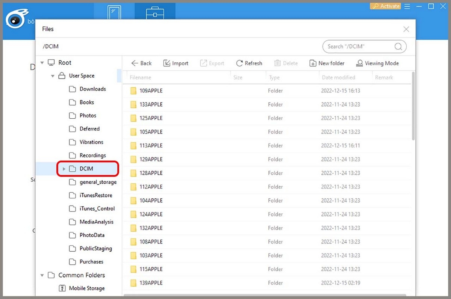This screenshot has height=299, width=451.
Task: Open the Viewing Mode options
Action: click(377, 63)
